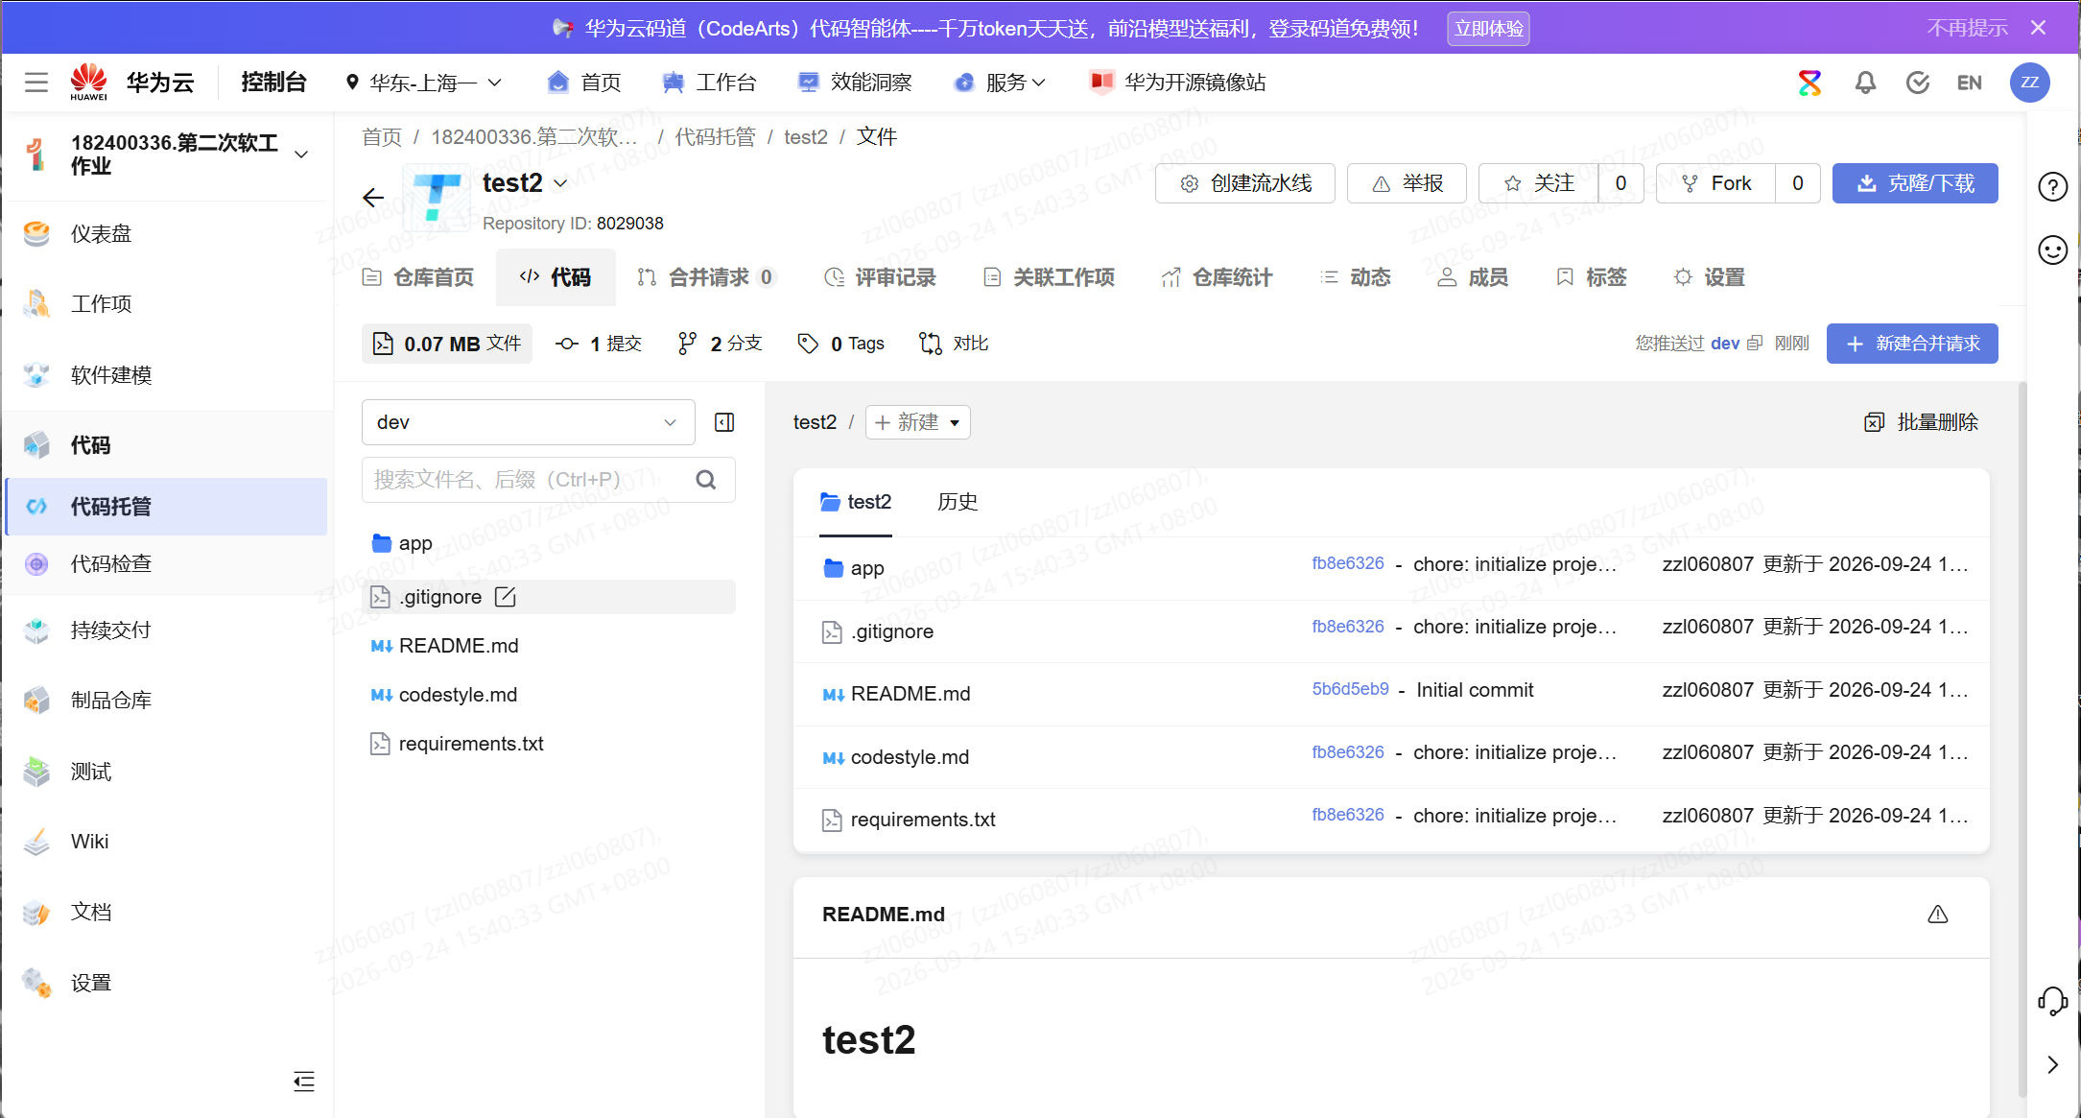Image resolution: width=2081 pixels, height=1118 pixels.
Task: Click the 创建流水线 button
Action: pos(1245,183)
